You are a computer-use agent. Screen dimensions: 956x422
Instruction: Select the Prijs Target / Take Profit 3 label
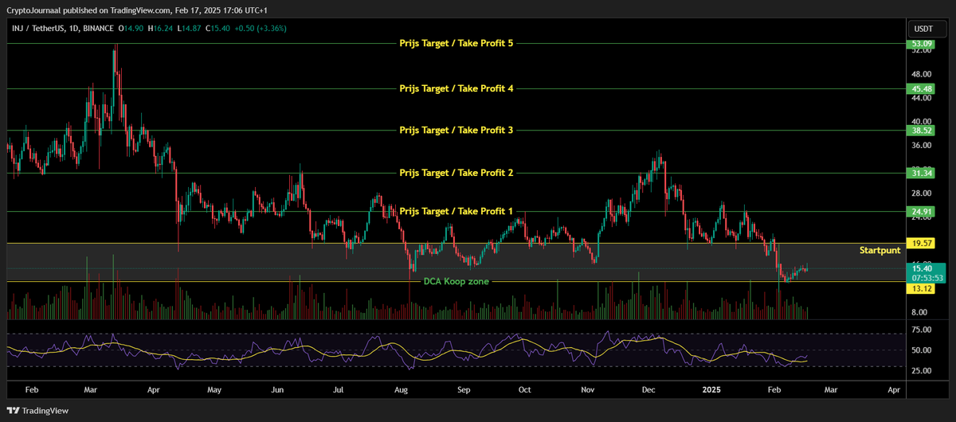pos(456,130)
